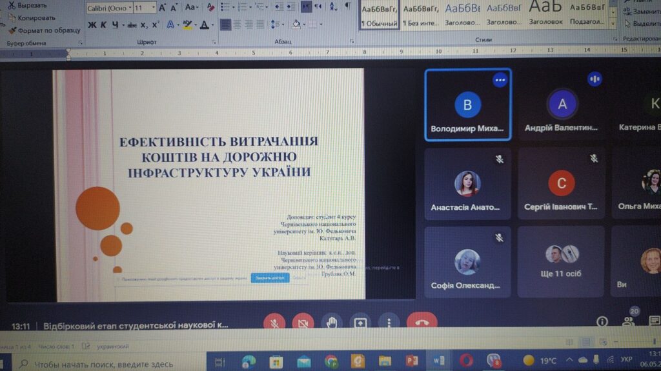Sort text with the A-Я sort icon

[333, 6]
